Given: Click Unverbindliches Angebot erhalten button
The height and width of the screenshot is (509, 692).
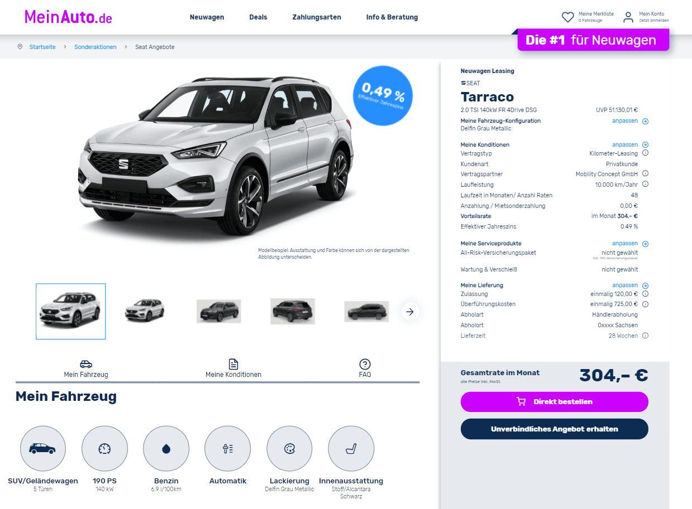Looking at the screenshot, I should [554, 429].
